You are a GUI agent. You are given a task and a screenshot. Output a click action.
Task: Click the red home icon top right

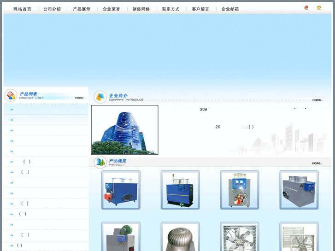[306, 8]
